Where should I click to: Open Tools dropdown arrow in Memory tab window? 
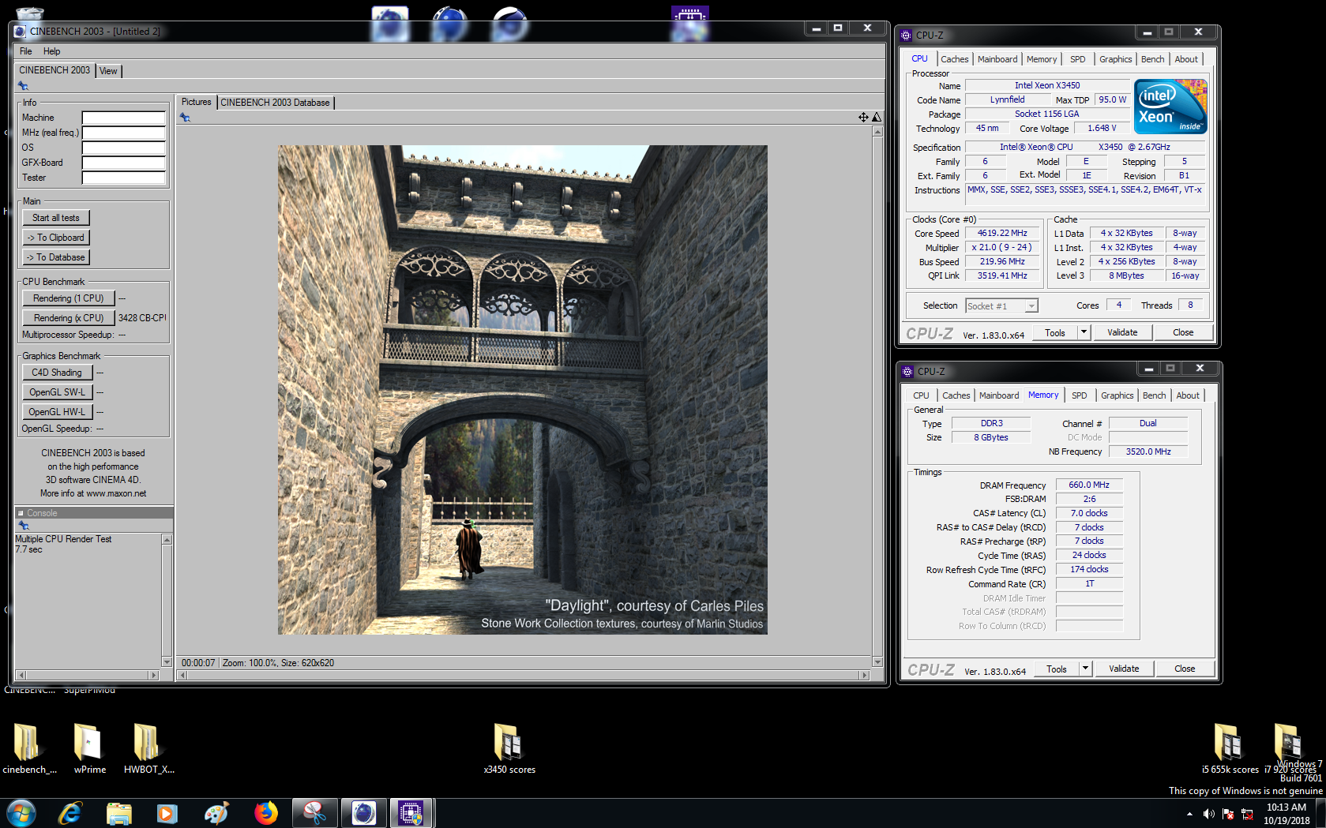coord(1085,669)
